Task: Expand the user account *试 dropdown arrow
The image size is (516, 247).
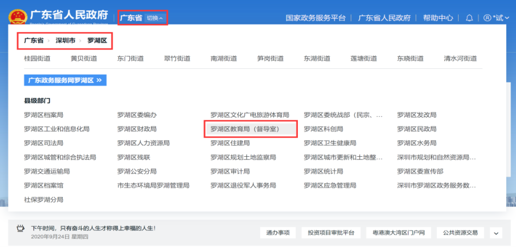Action: (x=507, y=18)
